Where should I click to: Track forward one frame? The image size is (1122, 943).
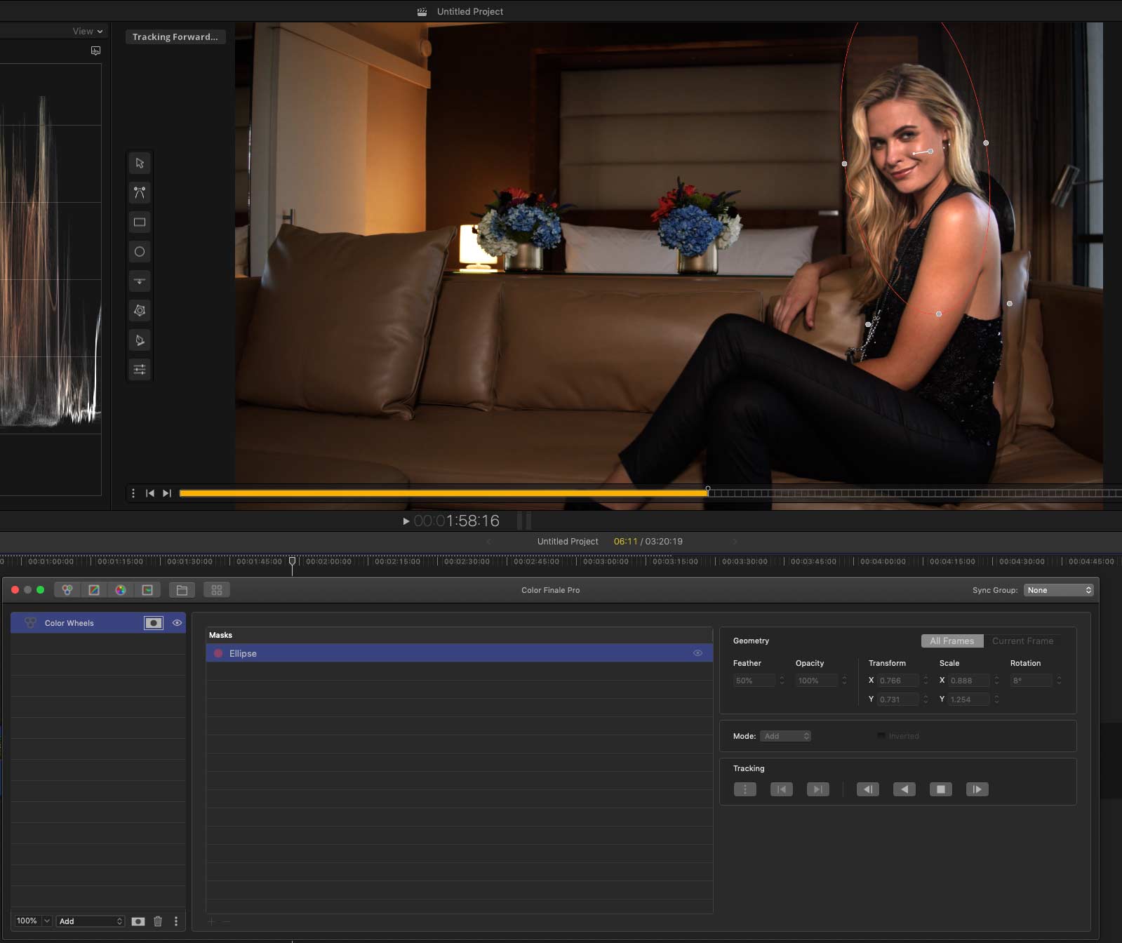(x=977, y=789)
